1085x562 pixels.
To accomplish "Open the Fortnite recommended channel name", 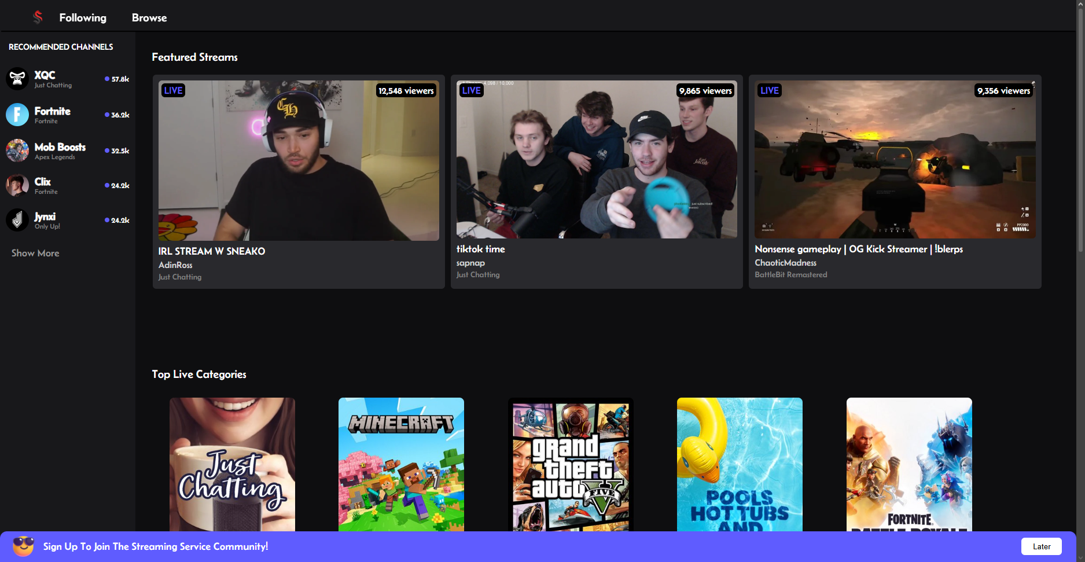I will pyautogui.click(x=52, y=111).
